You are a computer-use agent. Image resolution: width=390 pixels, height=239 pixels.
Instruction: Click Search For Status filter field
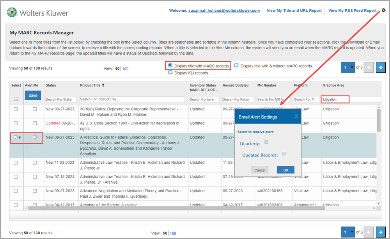tap(61, 99)
